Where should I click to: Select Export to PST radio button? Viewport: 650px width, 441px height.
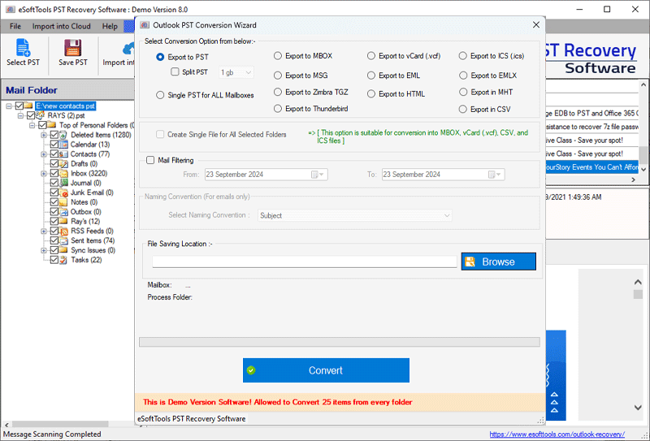[160, 57]
